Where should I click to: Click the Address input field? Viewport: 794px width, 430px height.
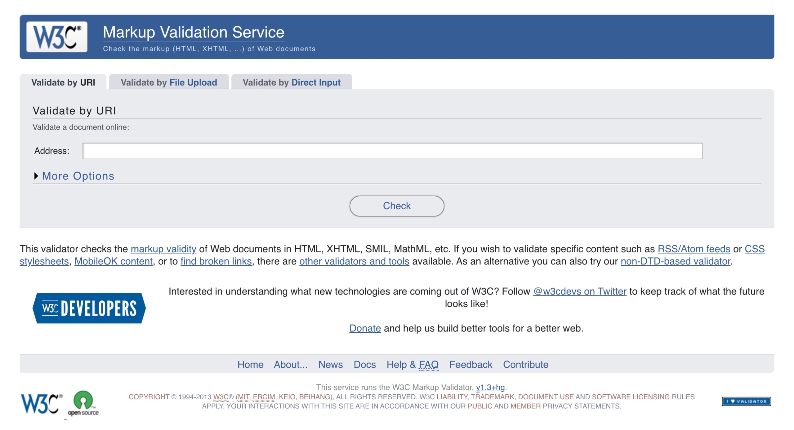[393, 151]
